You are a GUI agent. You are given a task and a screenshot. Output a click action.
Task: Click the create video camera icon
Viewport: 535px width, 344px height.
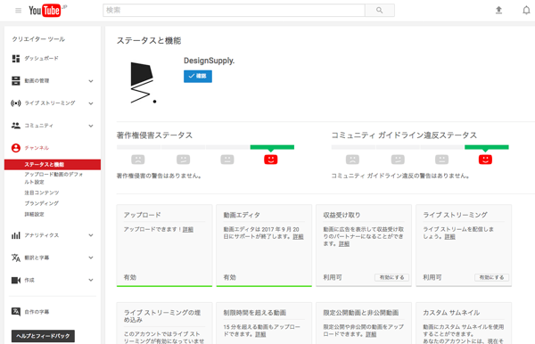[16, 280]
